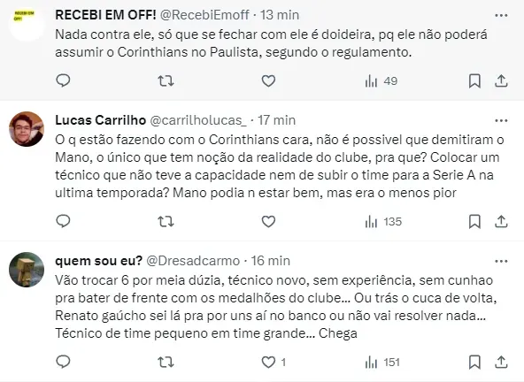
Task: View analytics showing 135 views
Action: [x=383, y=222]
